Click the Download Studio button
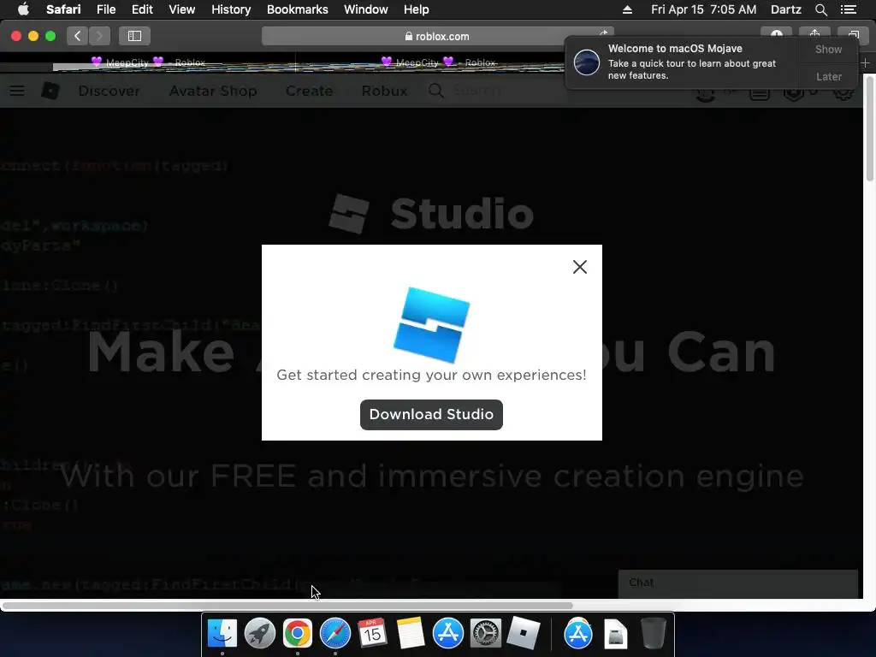The height and width of the screenshot is (657, 876). [x=431, y=415]
